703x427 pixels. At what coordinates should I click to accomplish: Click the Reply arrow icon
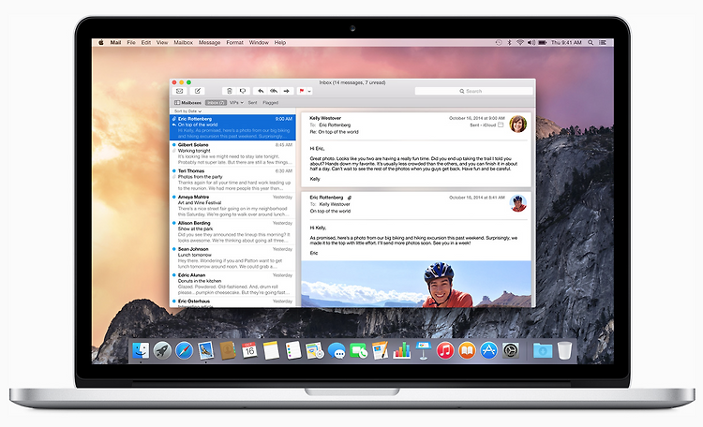point(260,91)
